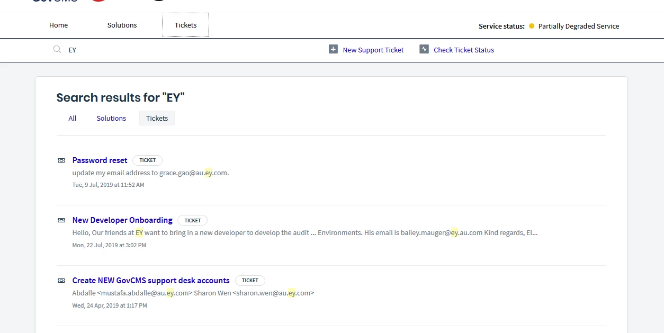Filter search results by All
This screenshot has width=664, height=333.
click(x=73, y=118)
